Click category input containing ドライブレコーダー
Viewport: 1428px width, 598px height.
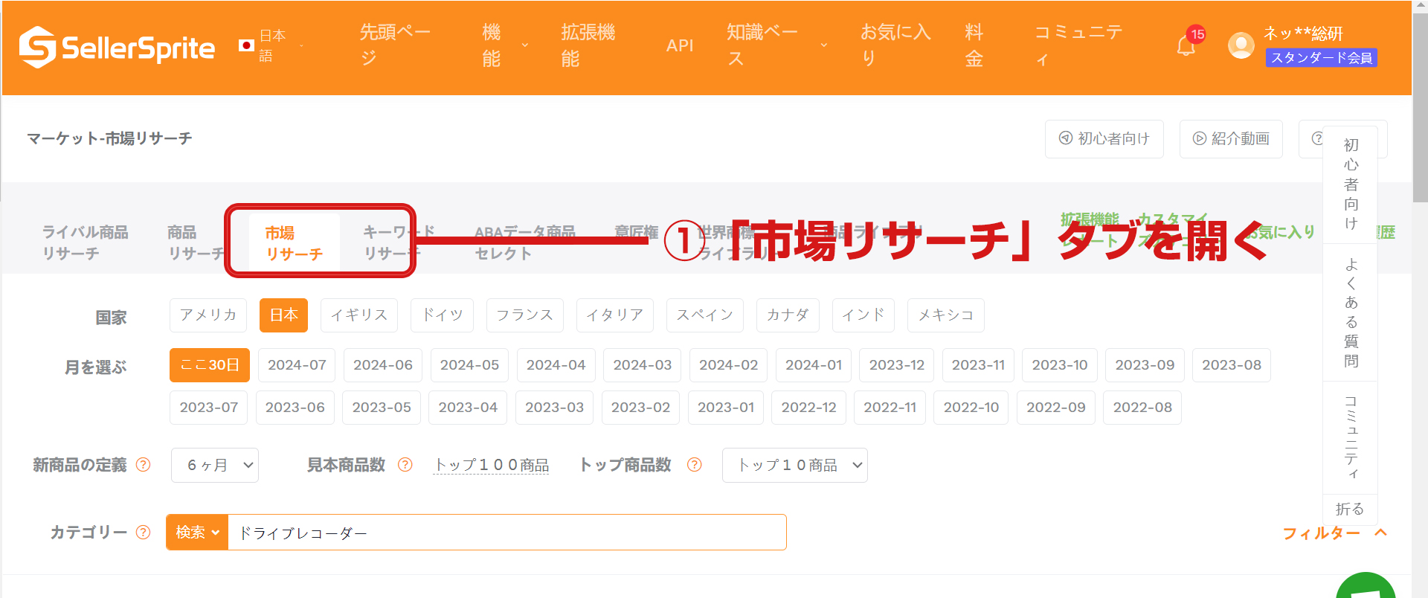click(x=506, y=533)
